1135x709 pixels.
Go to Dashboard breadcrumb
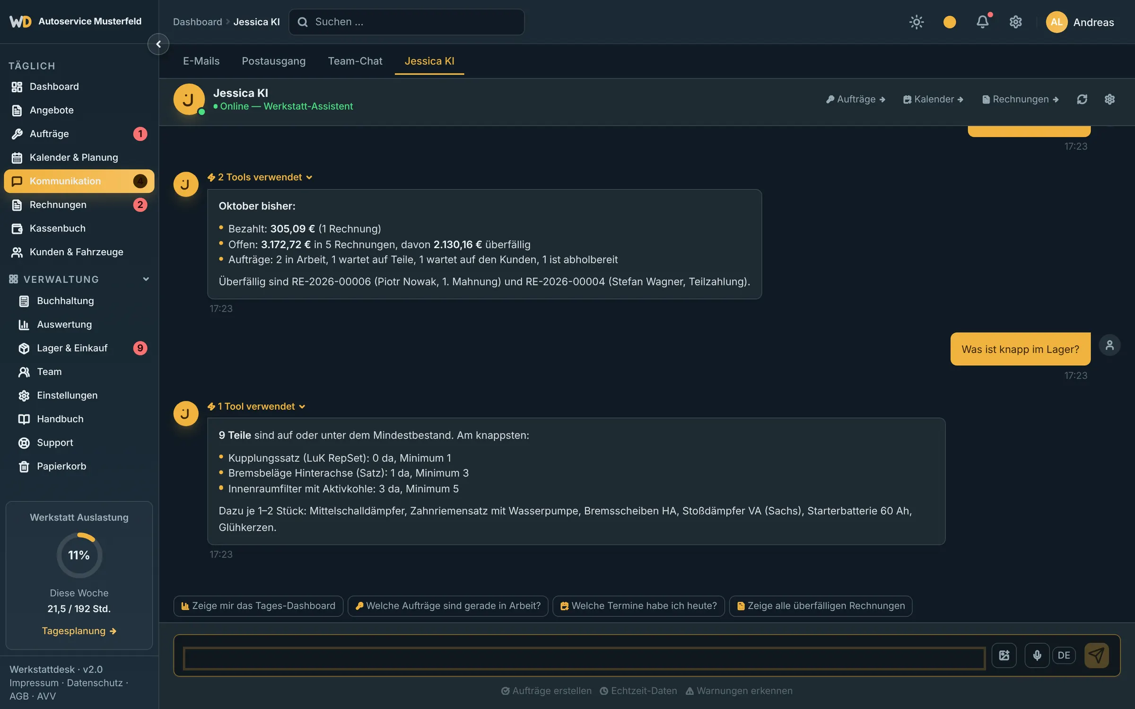(198, 22)
